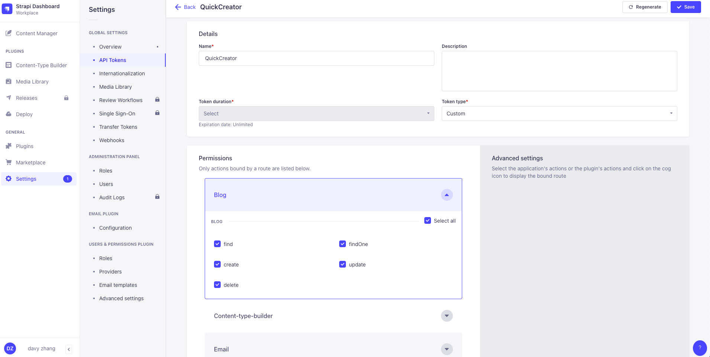Go Back to the tokens list

[185, 7]
